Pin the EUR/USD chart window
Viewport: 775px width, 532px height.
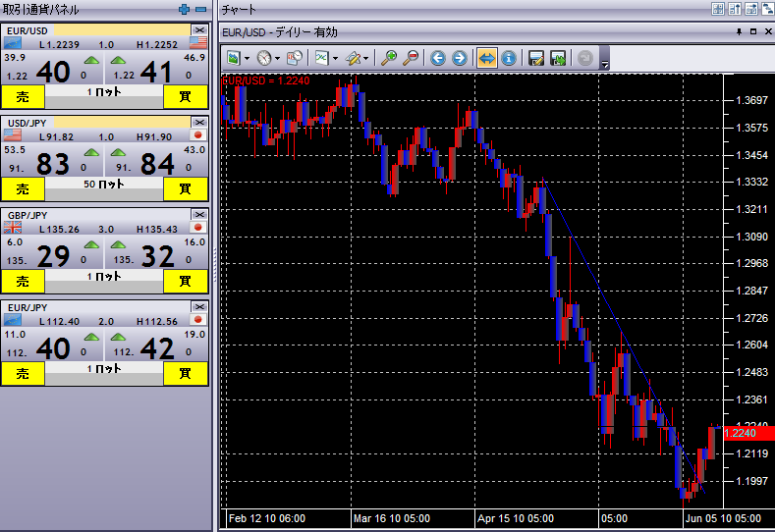tap(739, 31)
